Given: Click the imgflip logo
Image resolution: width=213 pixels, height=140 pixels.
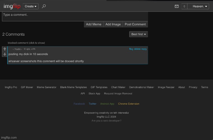Looking at the screenshot, I should tap(12, 6).
